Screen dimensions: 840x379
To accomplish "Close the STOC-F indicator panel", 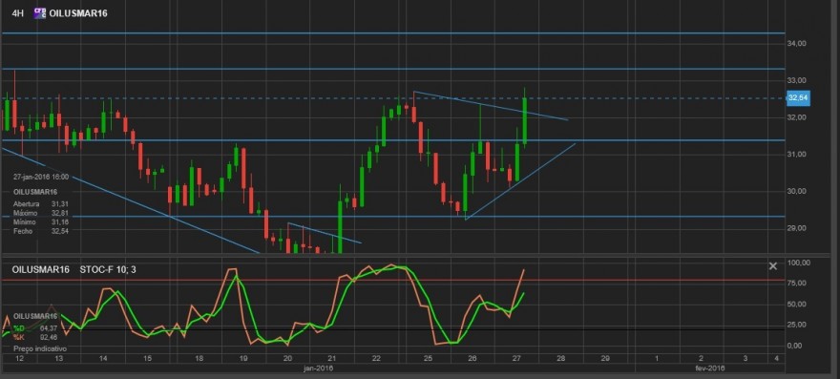I will 772,266.
